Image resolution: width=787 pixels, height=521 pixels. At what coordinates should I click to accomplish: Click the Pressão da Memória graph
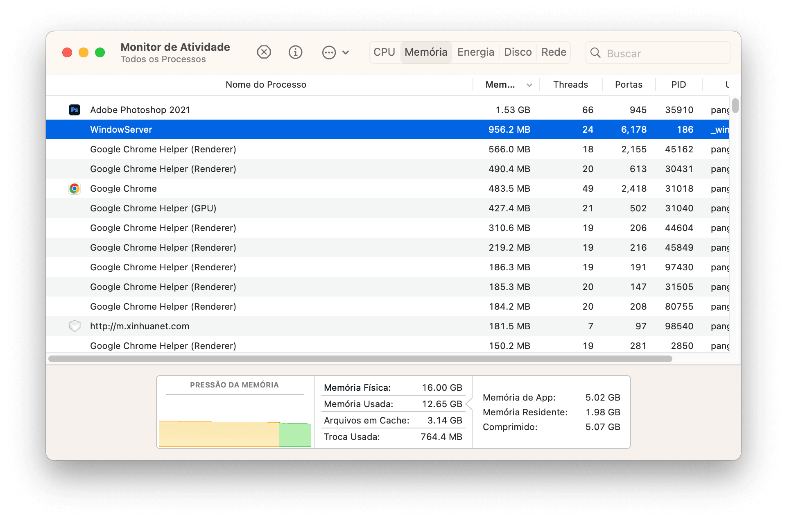(x=235, y=433)
